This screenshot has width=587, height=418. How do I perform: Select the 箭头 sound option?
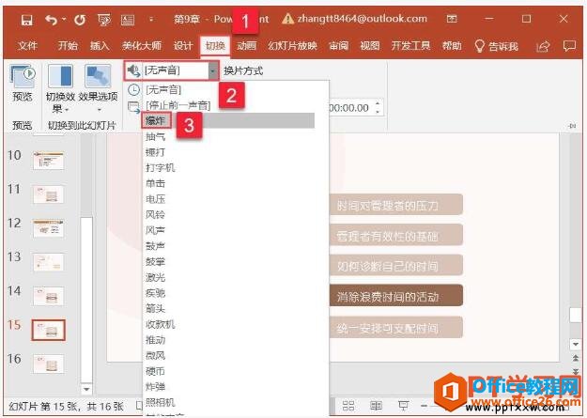tap(155, 309)
